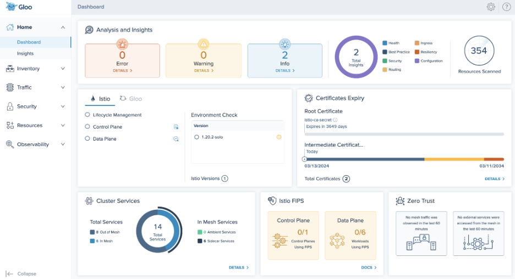Click the Resiliency legend color swatch

click(417, 52)
